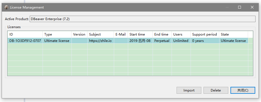Maximize the License Management window
Viewport: 261px width, 102px height.
[x=240, y=7]
